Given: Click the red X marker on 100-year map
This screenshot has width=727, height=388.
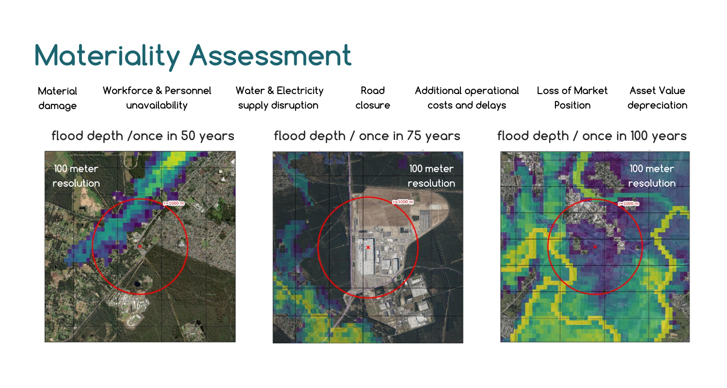Looking at the screenshot, I should click(x=595, y=247).
